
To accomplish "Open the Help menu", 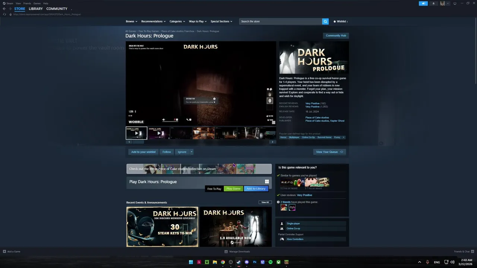I will pos(45,3).
